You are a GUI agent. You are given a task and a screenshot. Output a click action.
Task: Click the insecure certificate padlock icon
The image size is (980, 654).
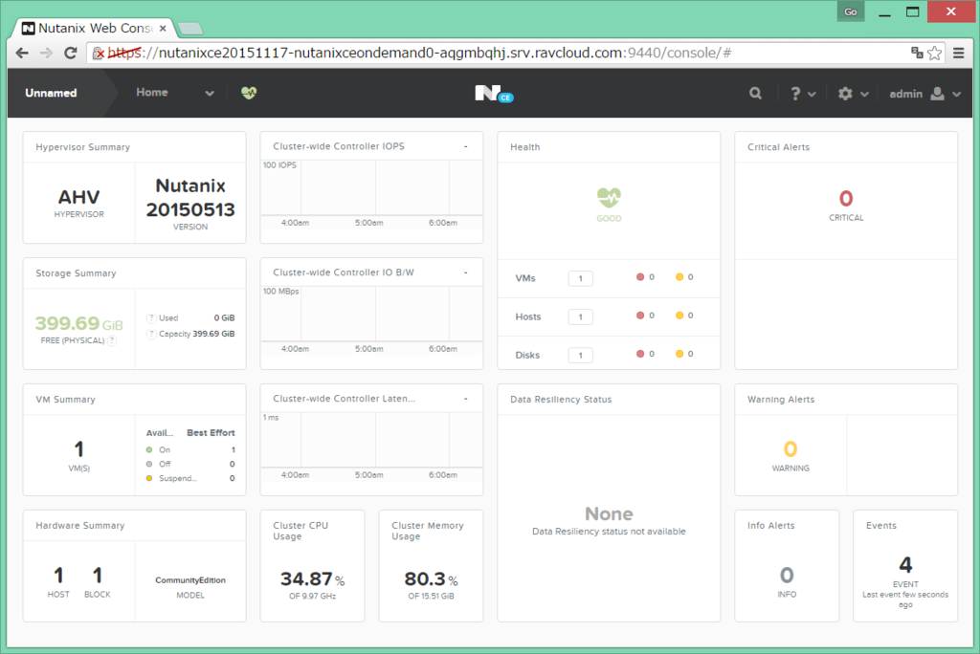point(99,54)
